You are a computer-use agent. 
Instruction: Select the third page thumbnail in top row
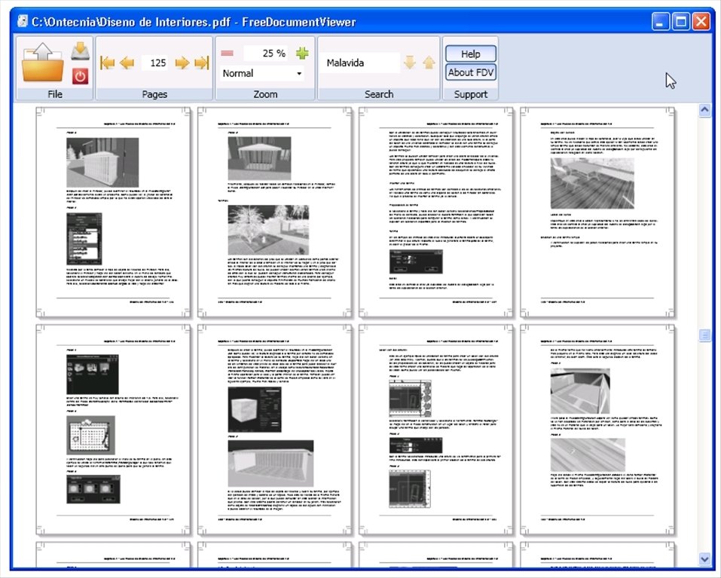click(436, 212)
